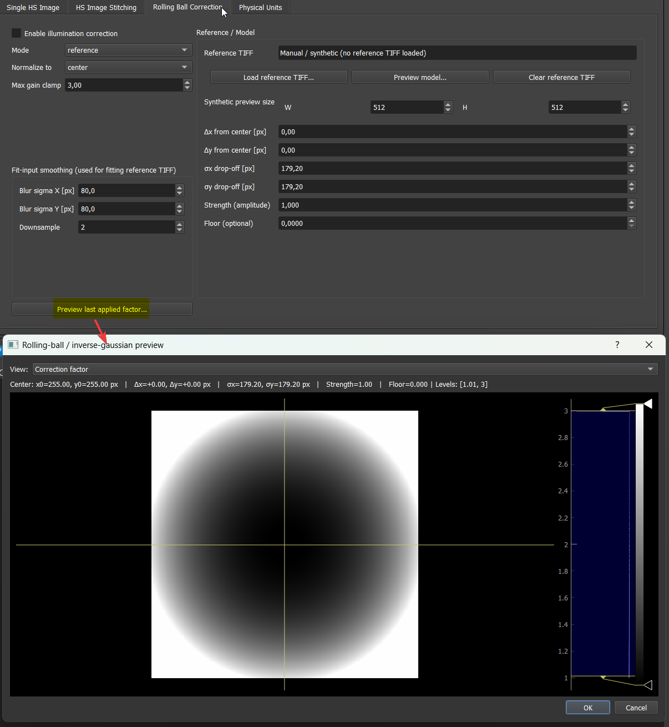Click Preview last applied factor button
This screenshot has width=669, height=727.
click(102, 309)
